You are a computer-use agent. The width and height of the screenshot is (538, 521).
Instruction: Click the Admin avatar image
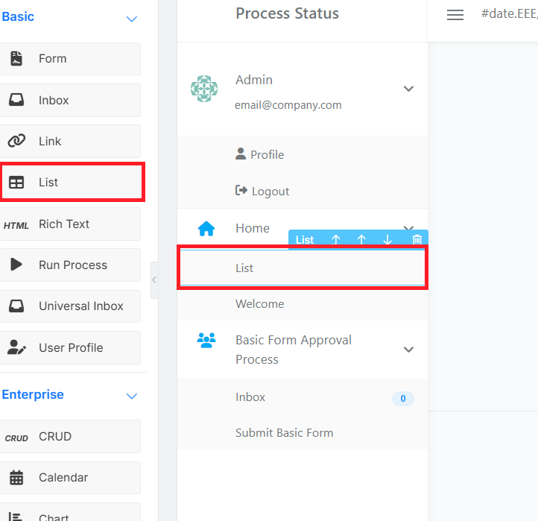click(204, 89)
